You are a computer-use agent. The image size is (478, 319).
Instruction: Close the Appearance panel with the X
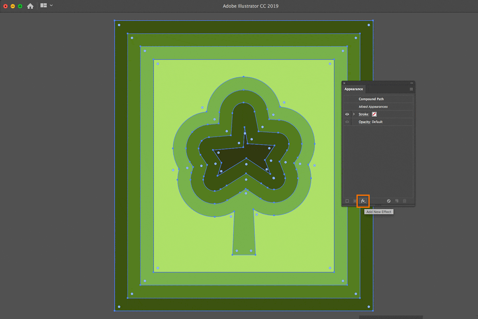pyautogui.click(x=344, y=83)
